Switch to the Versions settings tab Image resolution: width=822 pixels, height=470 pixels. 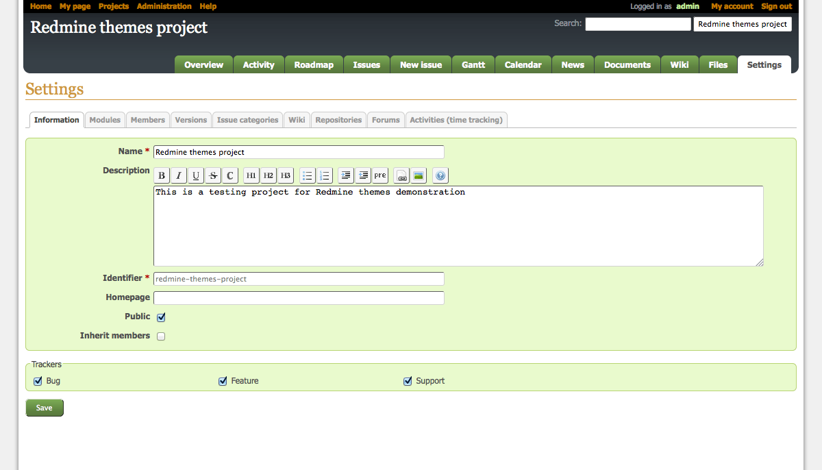coord(191,120)
